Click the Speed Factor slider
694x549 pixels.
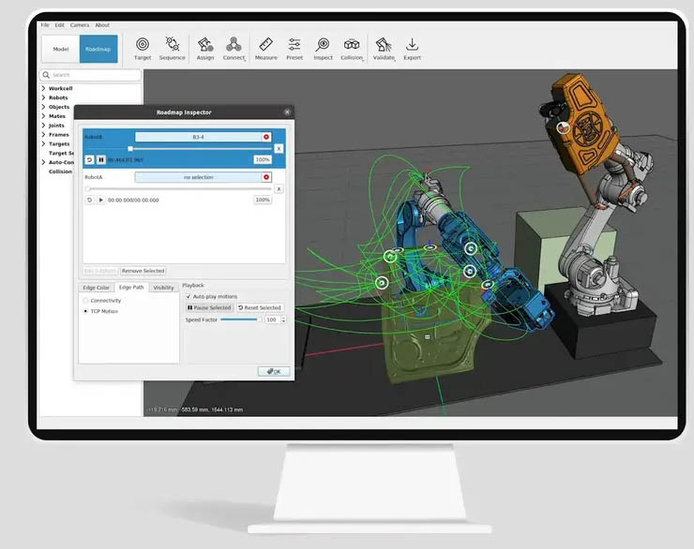[241, 319]
